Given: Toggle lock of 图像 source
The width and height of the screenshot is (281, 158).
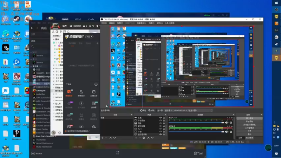Looking at the screenshot, I should 164,123.
